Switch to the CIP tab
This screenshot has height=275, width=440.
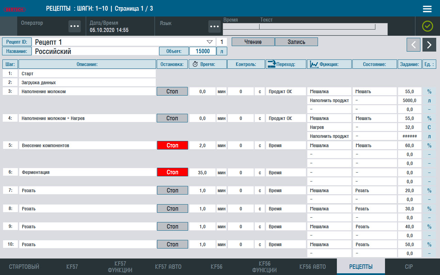[x=409, y=267]
